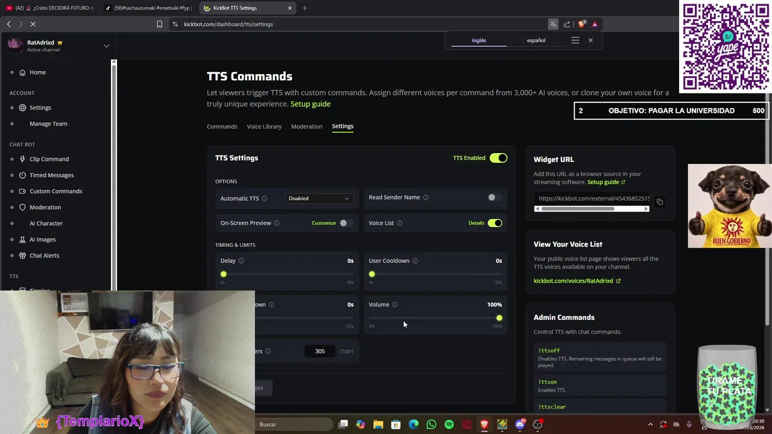
Task: Click info icon next to Delay
Action: [x=241, y=261]
